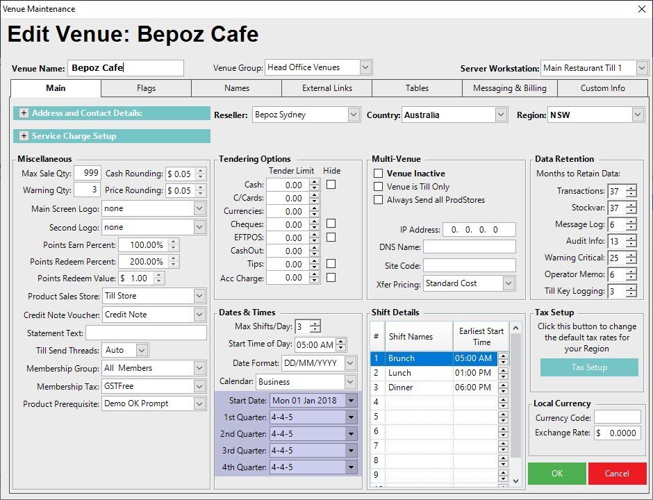Click the green OK button
Viewport: 653px width, 500px height.
tap(556, 474)
